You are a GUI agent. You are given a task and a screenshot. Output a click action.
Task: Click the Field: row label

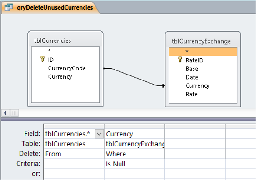pos(32,133)
